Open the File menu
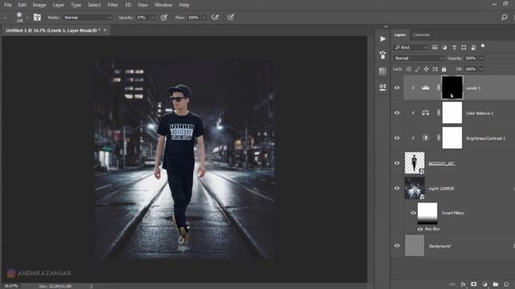515x289 pixels. click(8, 5)
